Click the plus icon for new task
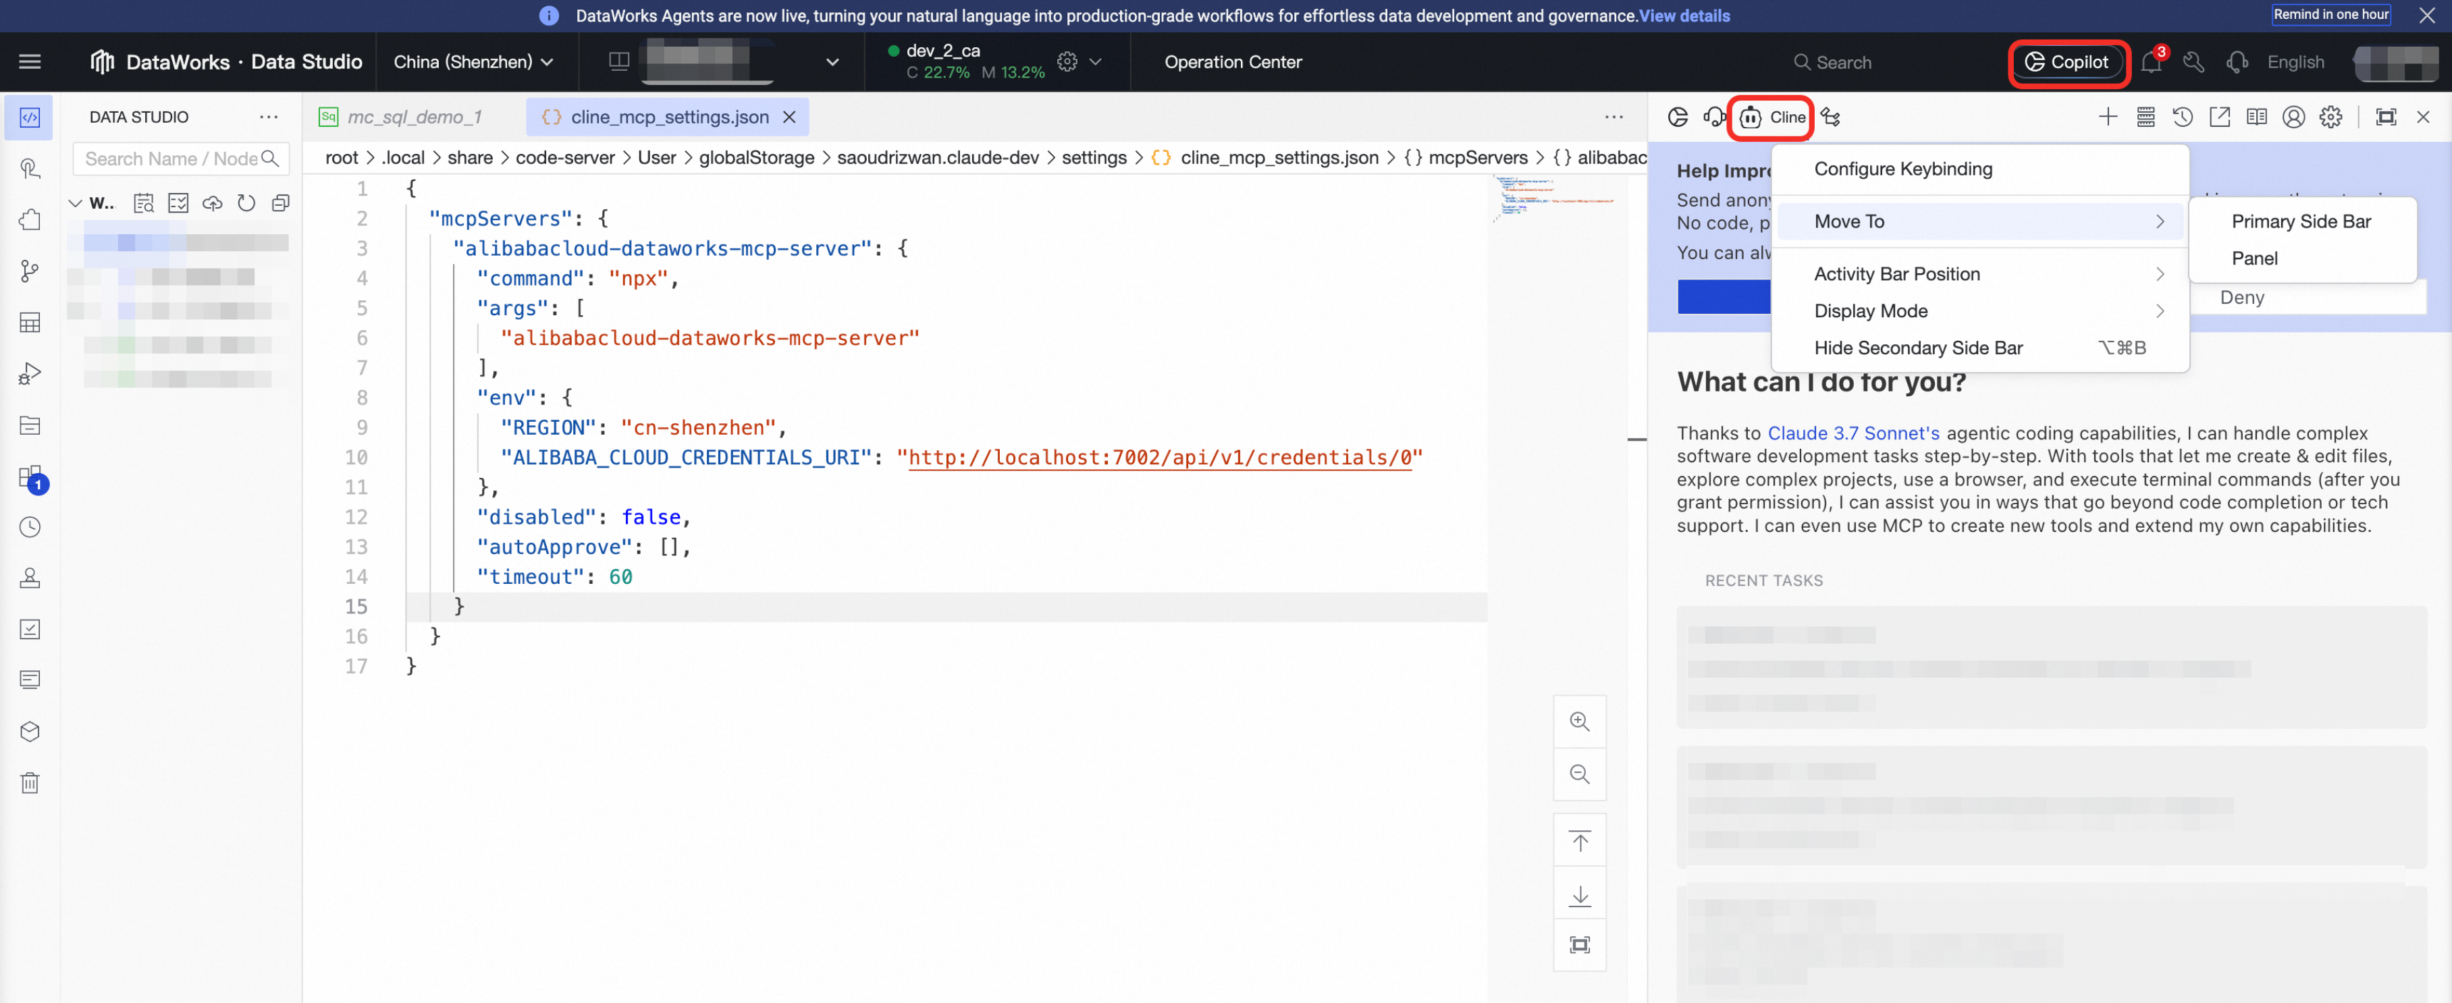Screen dimensions: 2452x1003 pyautogui.click(x=2108, y=117)
